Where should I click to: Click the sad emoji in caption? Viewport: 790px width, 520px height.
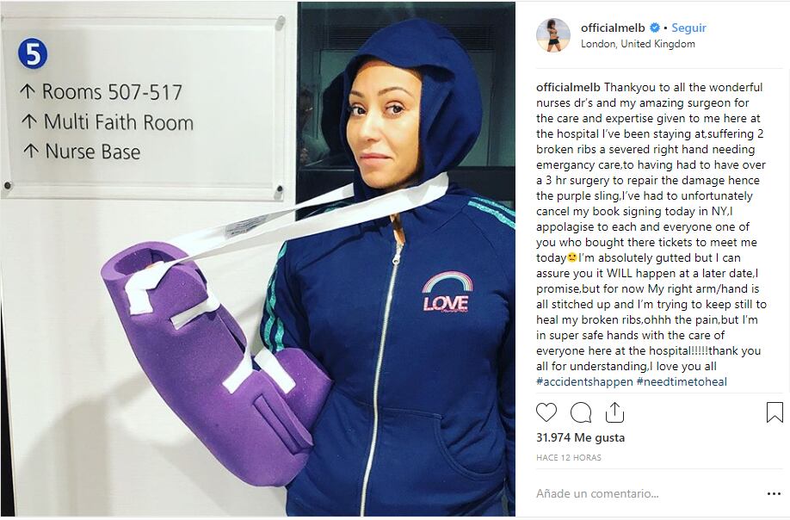571,258
